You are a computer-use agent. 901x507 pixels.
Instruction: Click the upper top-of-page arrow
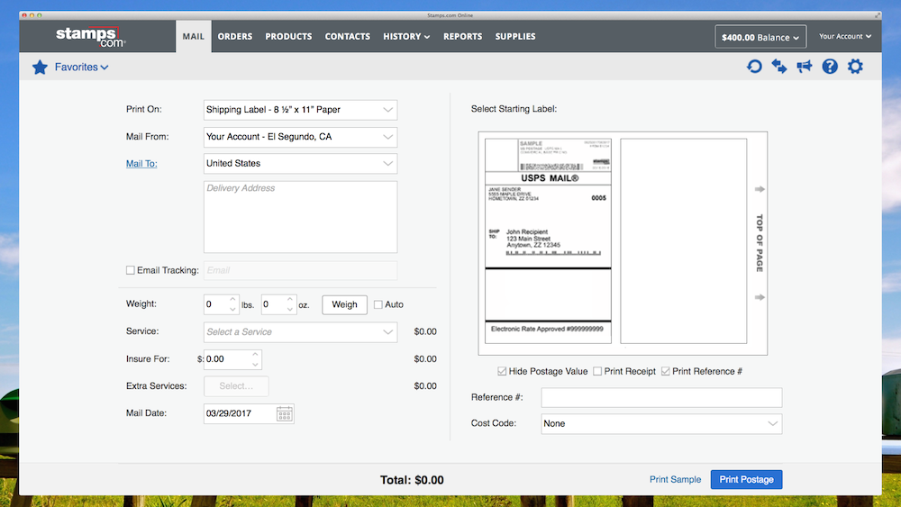point(760,189)
